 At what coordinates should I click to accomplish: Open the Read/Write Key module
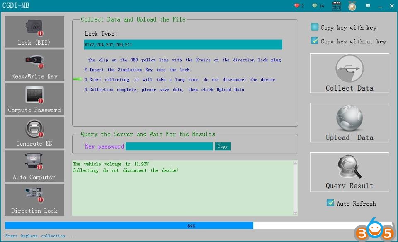pyautogui.click(x=34, y=65)
